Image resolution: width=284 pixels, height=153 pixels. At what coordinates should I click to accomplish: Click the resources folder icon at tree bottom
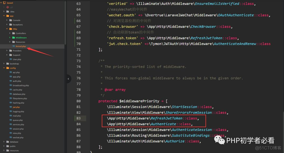point(8,150)
